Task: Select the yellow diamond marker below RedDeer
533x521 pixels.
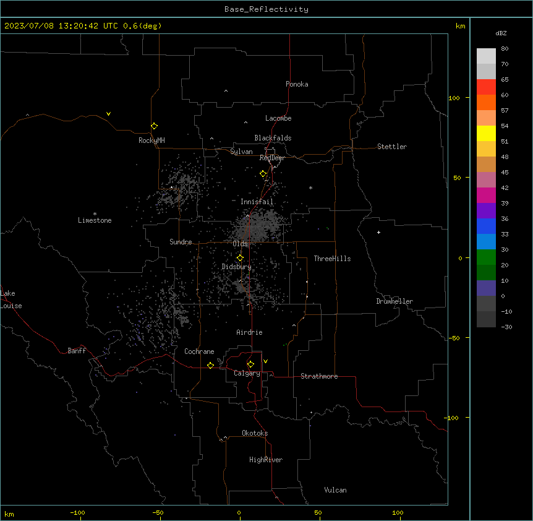Action: pos(263,174)
